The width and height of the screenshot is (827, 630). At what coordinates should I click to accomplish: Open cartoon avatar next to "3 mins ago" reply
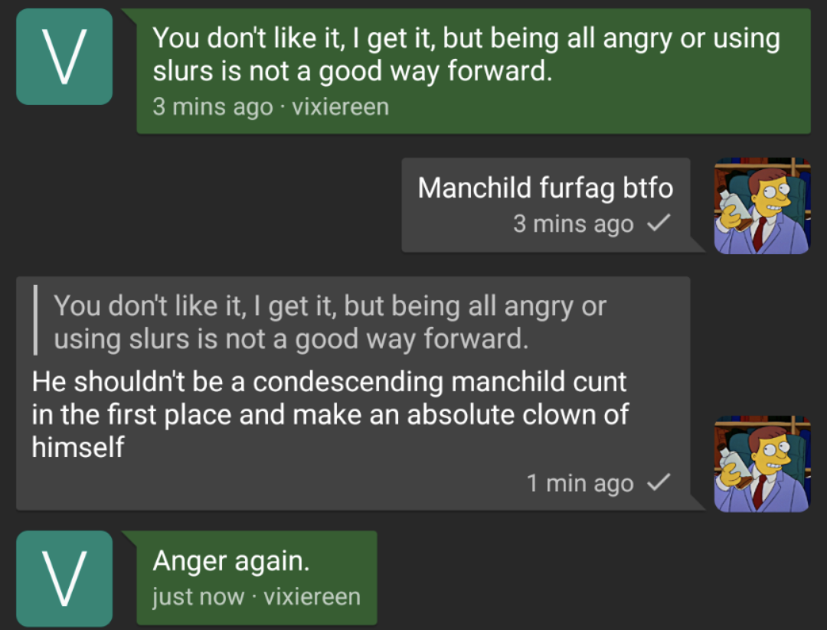pos(762,206)
